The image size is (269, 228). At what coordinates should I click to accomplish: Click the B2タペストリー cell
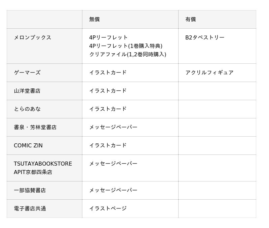[205, 37]
